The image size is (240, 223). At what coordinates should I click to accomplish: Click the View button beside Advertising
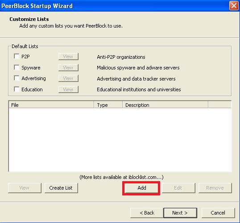coord(68,78)
